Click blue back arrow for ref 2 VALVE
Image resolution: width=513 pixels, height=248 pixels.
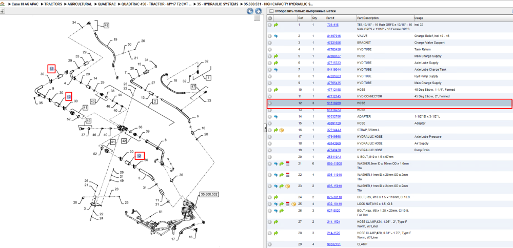click(276, 36)
